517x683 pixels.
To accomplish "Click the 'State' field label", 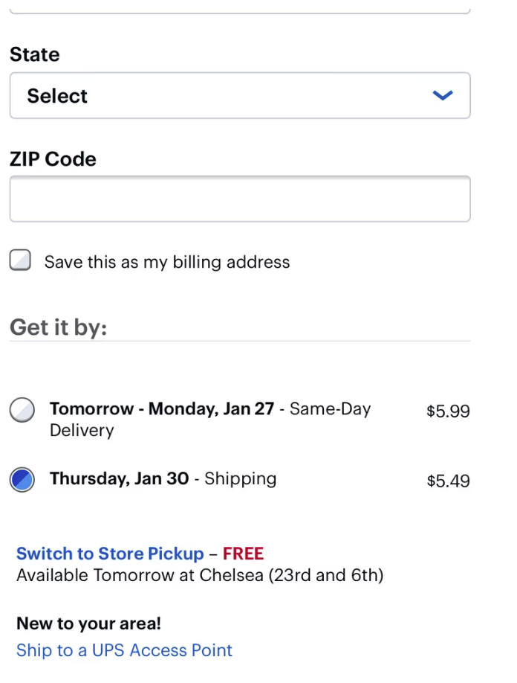I will click(34, 54).
